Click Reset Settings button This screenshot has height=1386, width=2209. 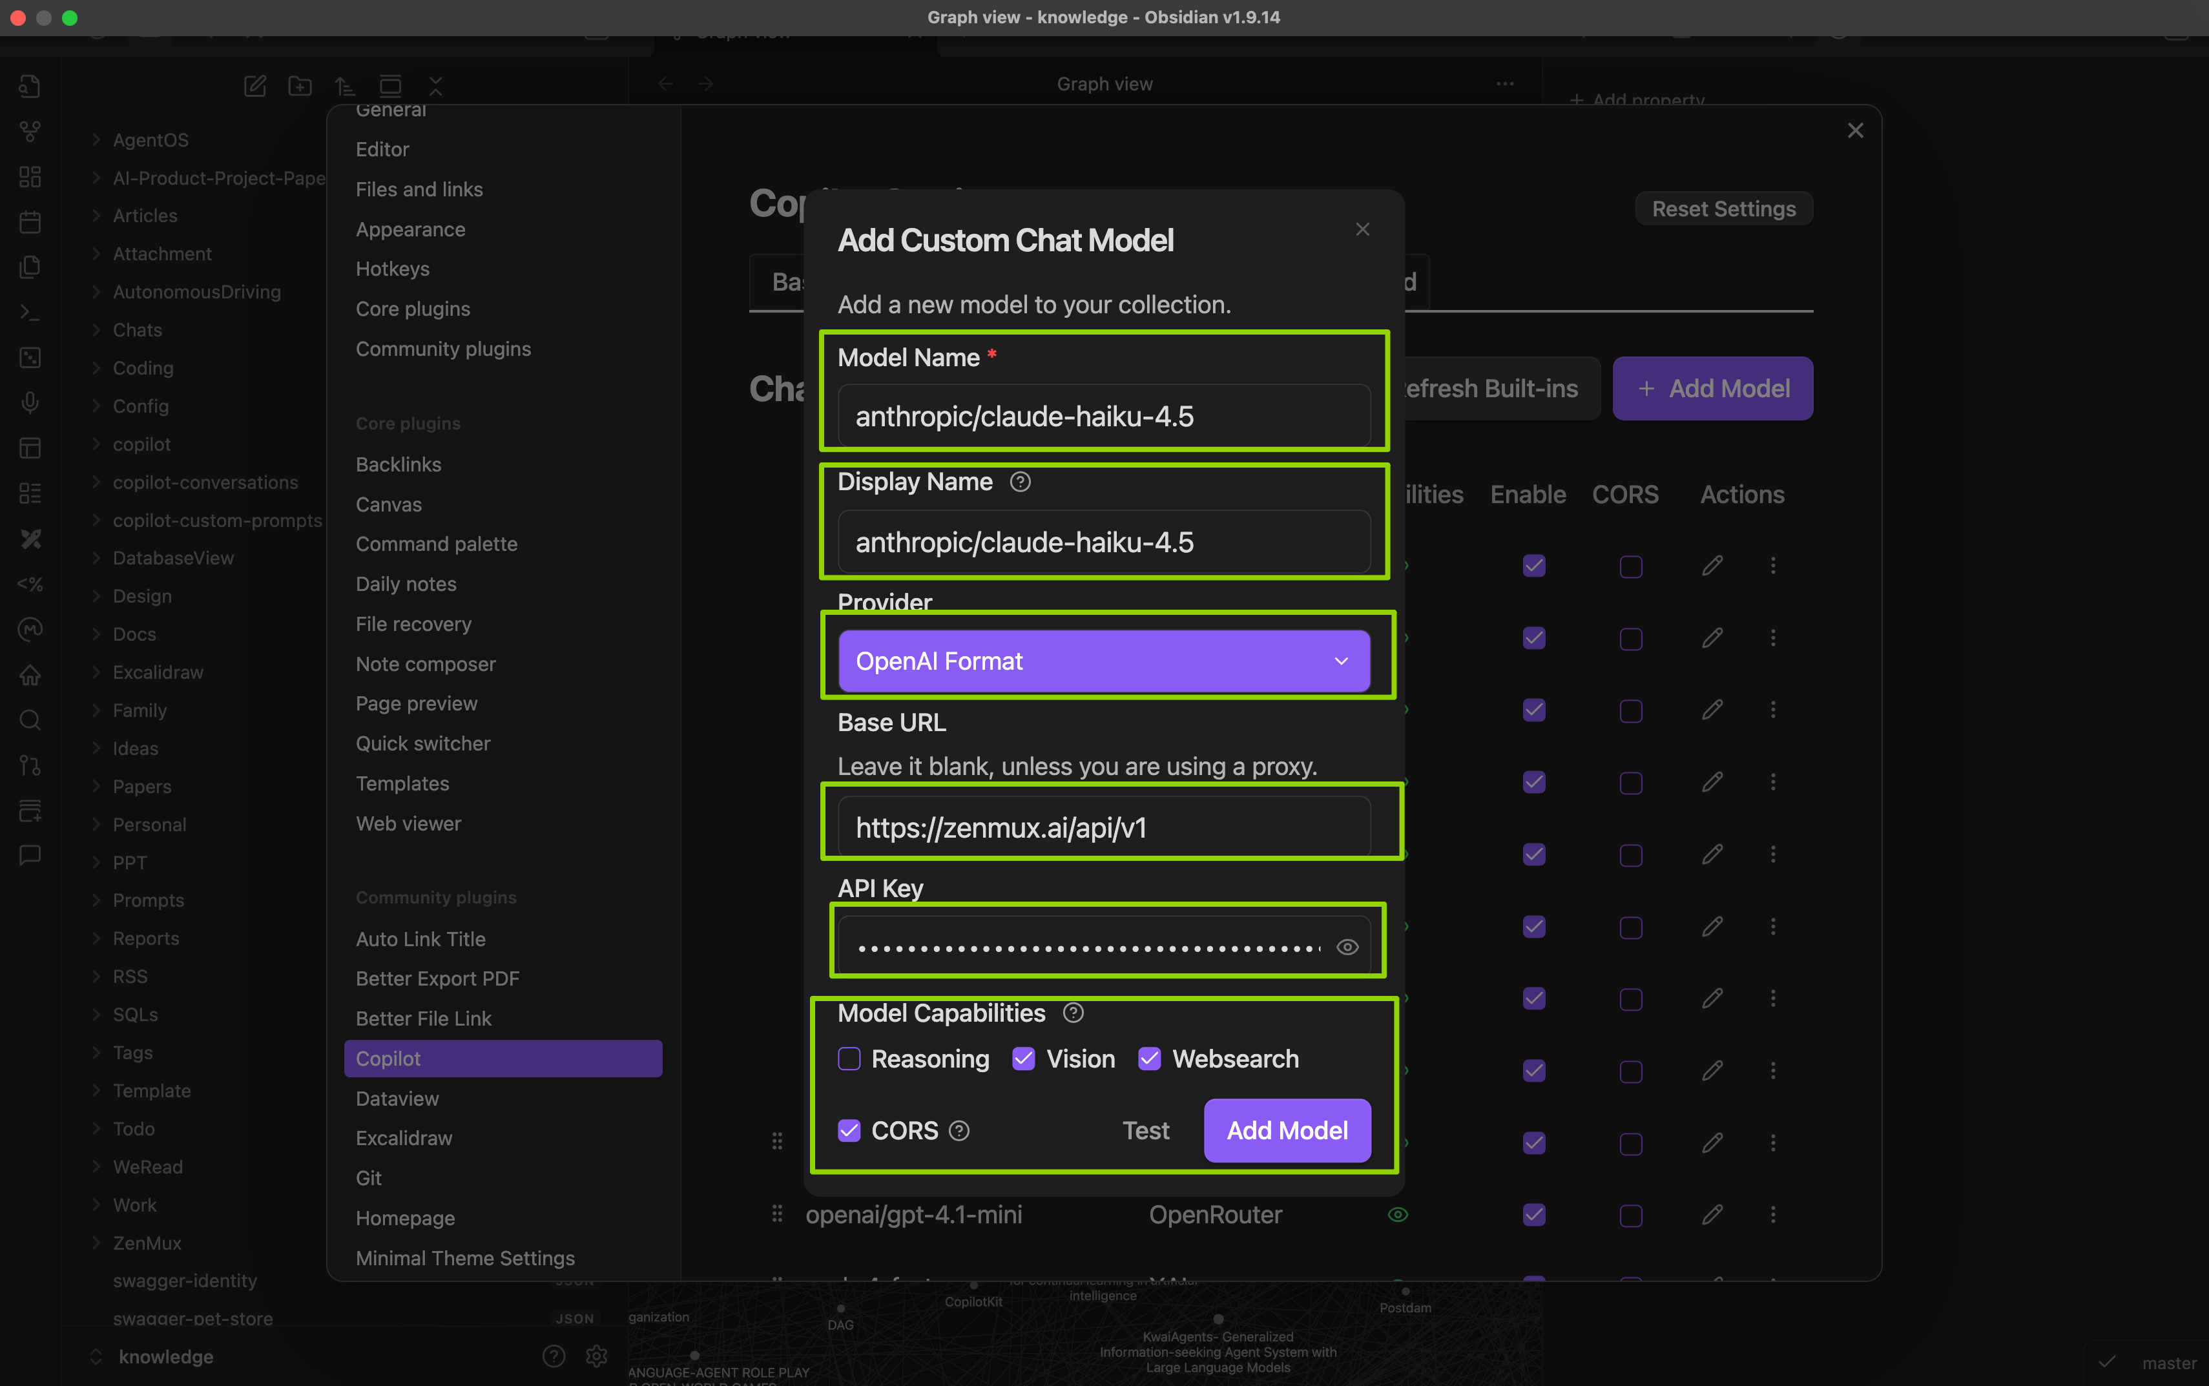click(x=1723, y=209)
